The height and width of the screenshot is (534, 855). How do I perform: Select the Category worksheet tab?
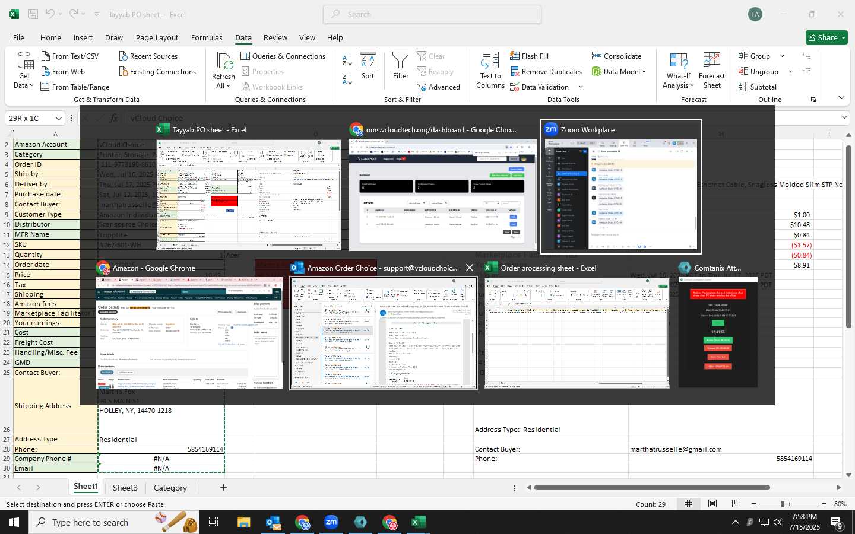pyautogui.click(x=170, y=488)
